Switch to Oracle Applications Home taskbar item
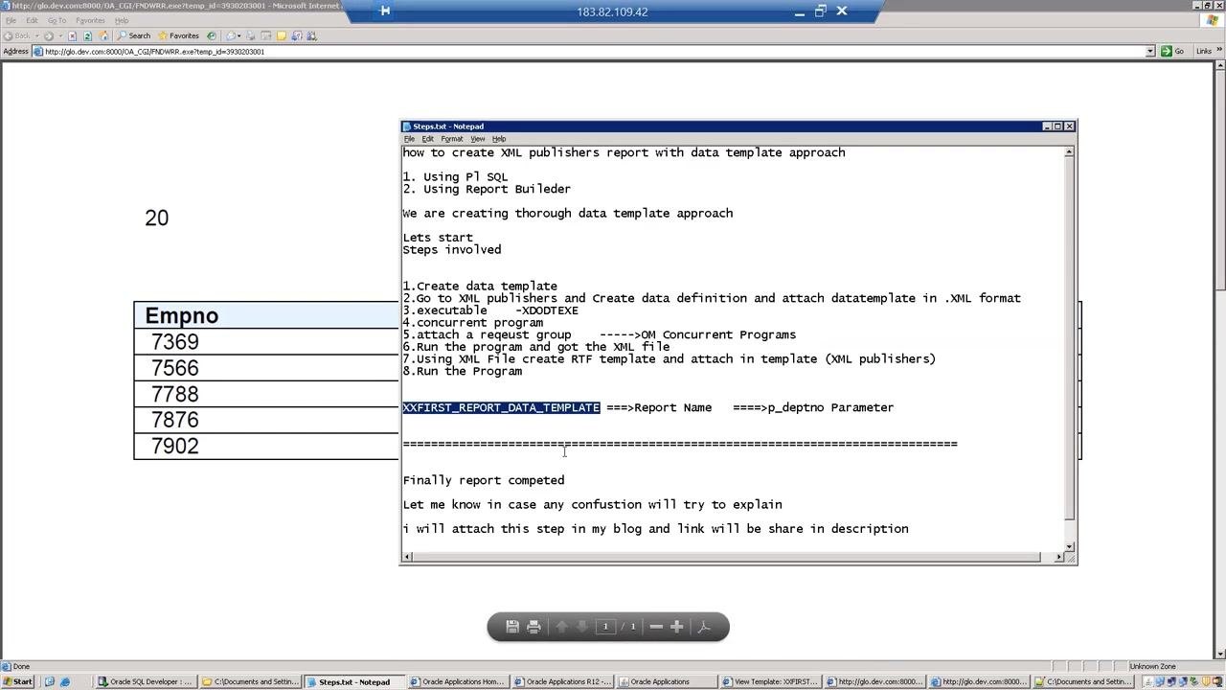Viewport: 1226px width, 690px height. coord(457,681)
